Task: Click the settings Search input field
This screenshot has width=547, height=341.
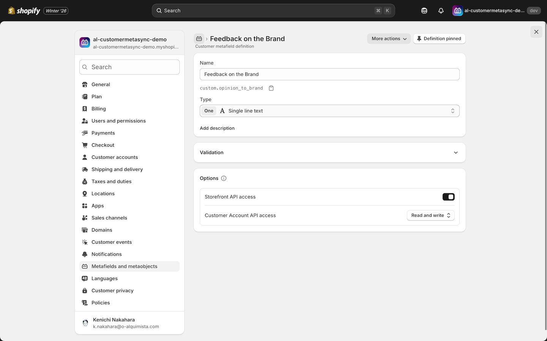Action: tap(129, 67)
